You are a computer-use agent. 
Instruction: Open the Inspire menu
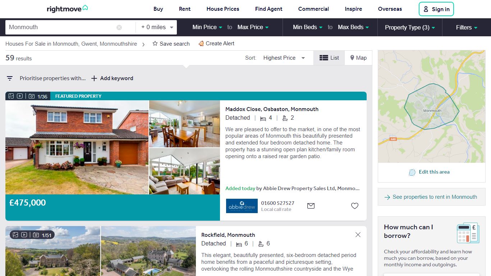tap(353, 9)
